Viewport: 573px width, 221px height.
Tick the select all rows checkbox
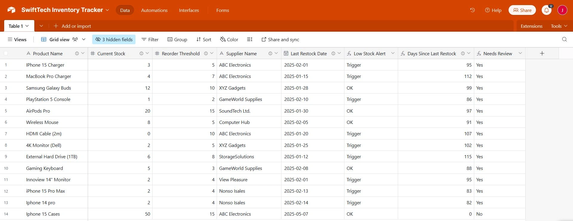[x=6, y=53]
